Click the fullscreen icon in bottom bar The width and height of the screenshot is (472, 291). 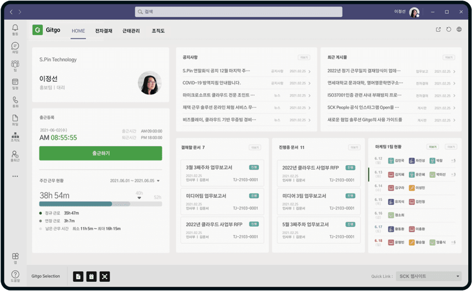(105, 276)
